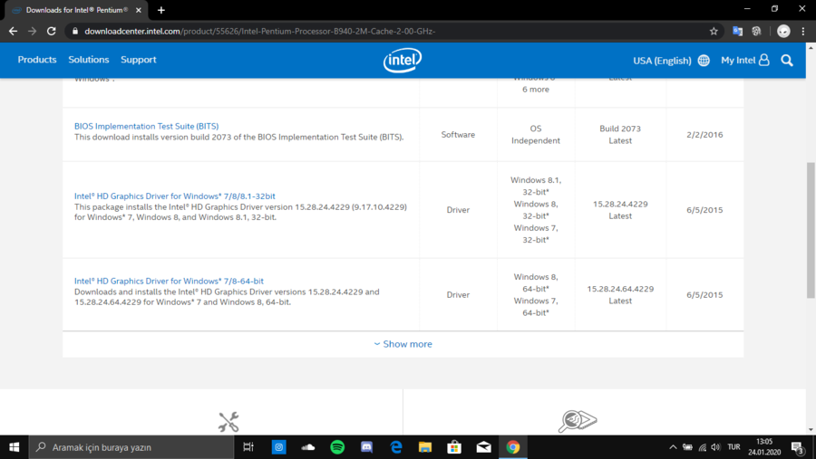Viewport: 816px width, 459px height.
Task: Click the volume speaker tray icon
Action: point(716,447)
